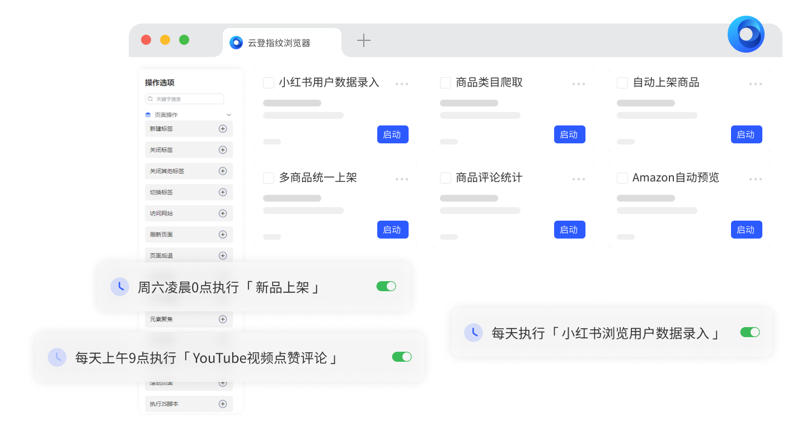The height and width of the screenshot is (448, 806).
Task: Click the clock icon of 每天上午9点执行 schedule
Action: pyautogui.click(x=57, y=357)
